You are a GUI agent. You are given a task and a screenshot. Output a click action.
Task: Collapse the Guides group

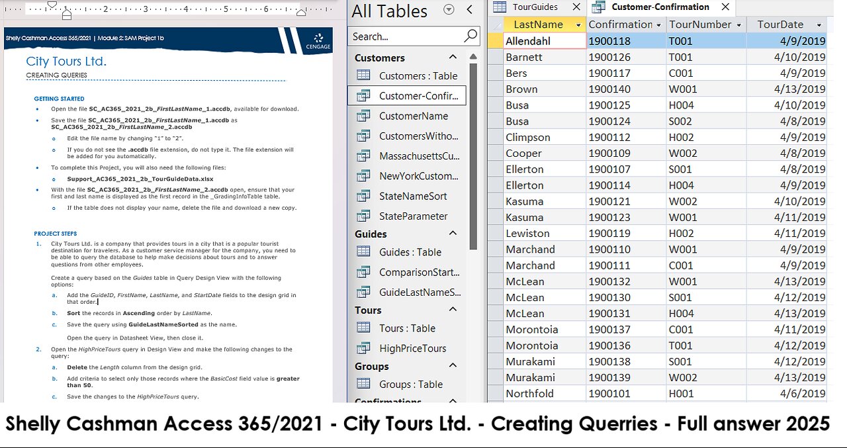click(453, 234)
